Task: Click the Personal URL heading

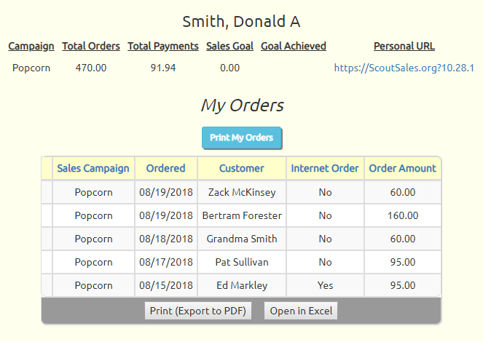Action: click(404, 46)
